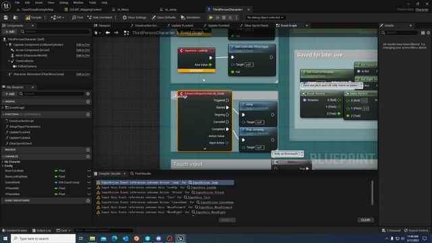Open the Diff dropdown in toolbar
This screenshot has width=432, height=243.
point(57,18)
